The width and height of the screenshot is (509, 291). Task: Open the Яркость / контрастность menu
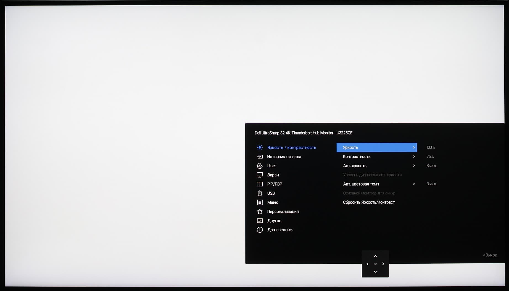tap(292, 147)
